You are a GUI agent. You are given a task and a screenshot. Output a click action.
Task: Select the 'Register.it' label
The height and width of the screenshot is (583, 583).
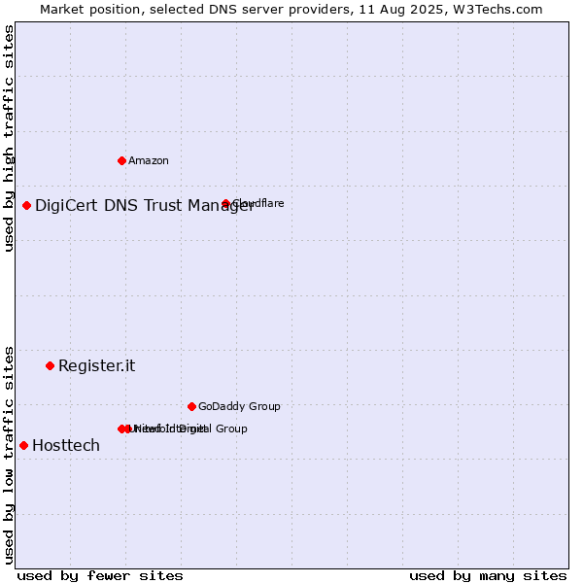click(x=96, y=366)
